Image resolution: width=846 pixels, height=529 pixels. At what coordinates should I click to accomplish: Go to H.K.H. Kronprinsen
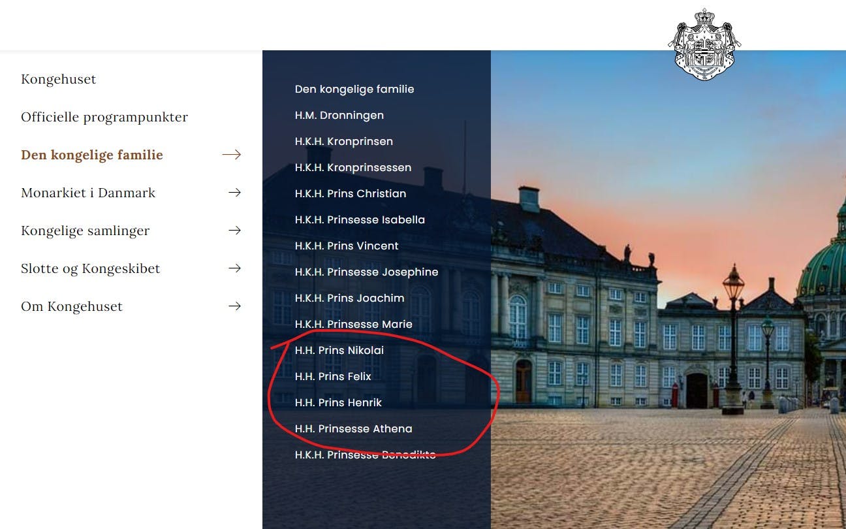click(x=344, y=141)
